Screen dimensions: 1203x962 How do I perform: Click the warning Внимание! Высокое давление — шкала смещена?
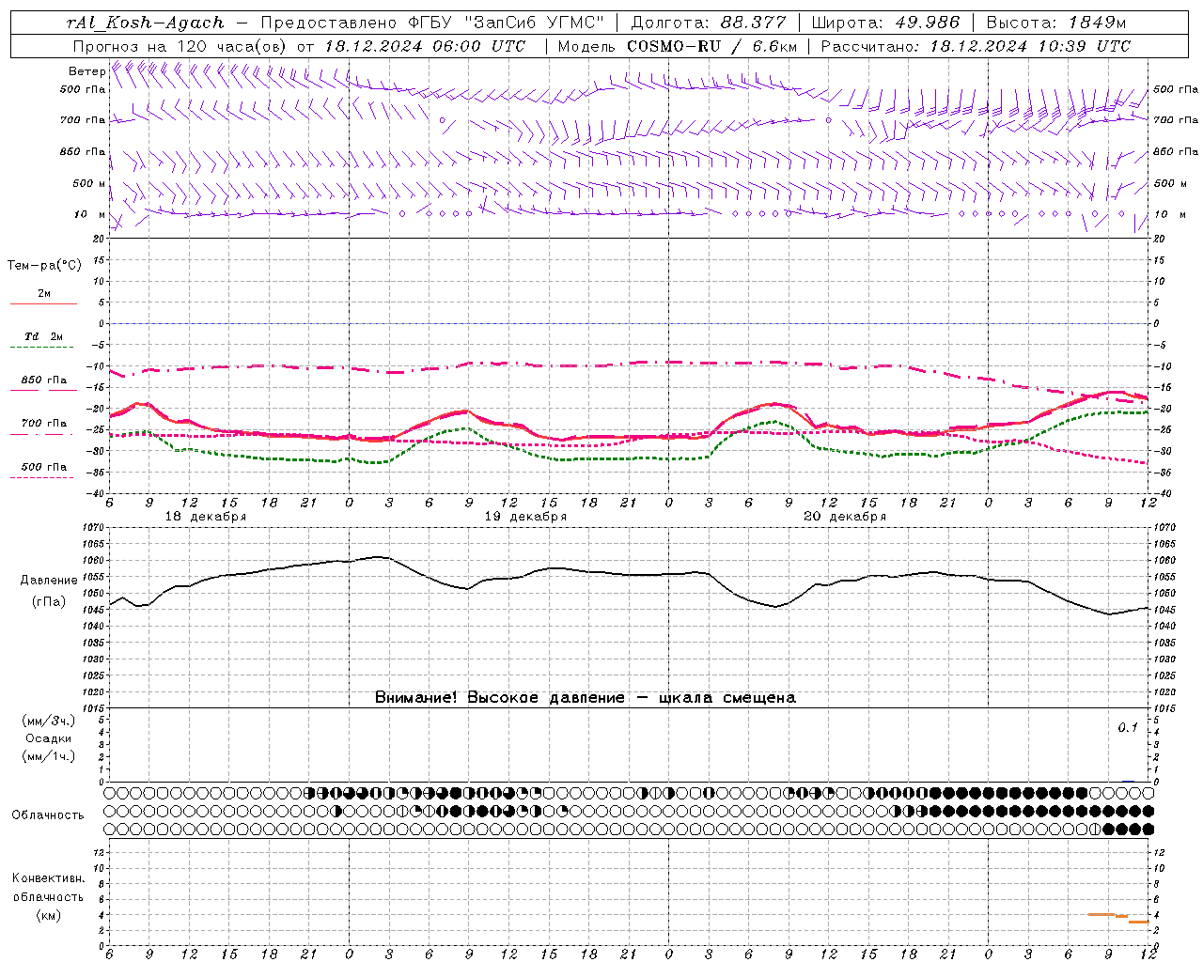click(586, 698)
